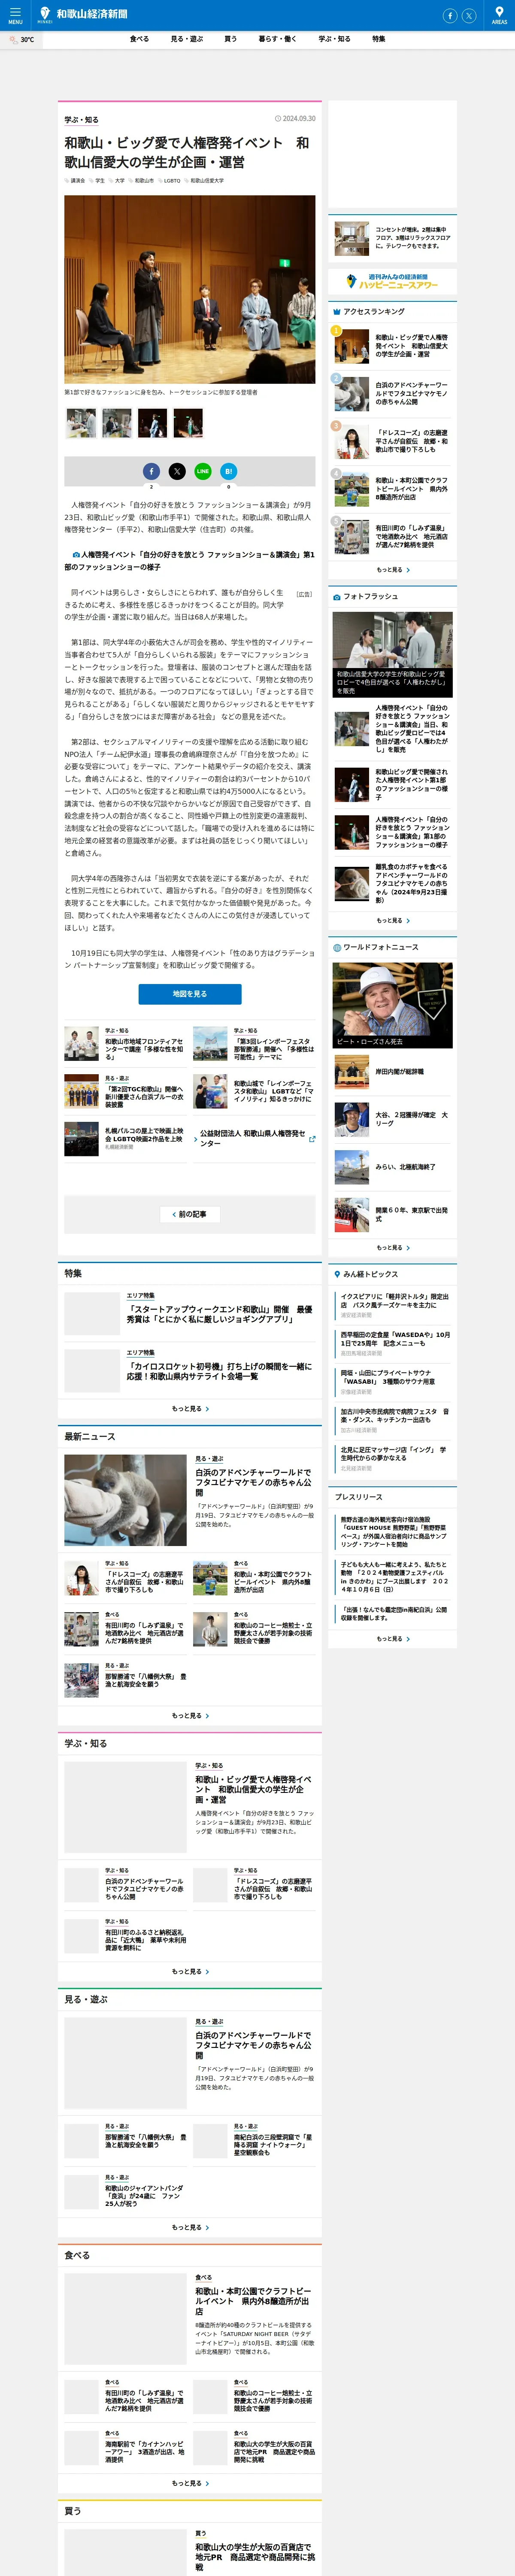
Task: Open the 特集 navigation menu
Action: point(379,39)
